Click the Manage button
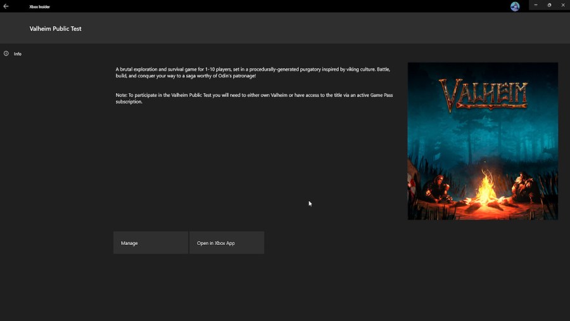This screenshot has width=570, height=321. click(x=151, y=243)
